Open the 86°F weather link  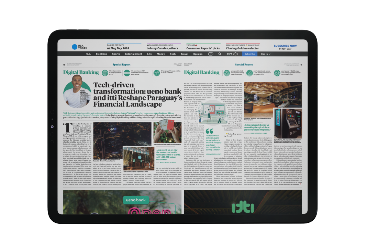[x=230, y=54]
